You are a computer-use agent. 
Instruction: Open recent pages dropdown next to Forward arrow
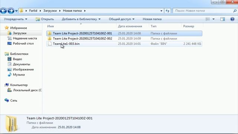click(x=16, y=11)
